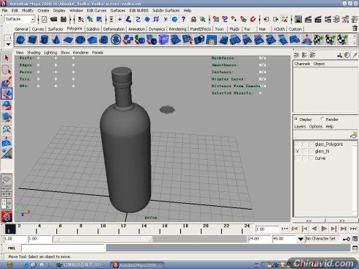Switch to the Curves shelf tab
This screenshot has height=269, width=359.
click(38, 29)
